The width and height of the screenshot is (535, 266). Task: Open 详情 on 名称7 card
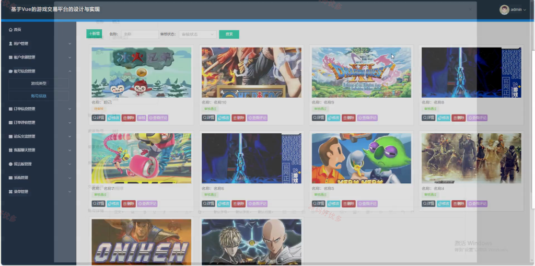(98, 204)
